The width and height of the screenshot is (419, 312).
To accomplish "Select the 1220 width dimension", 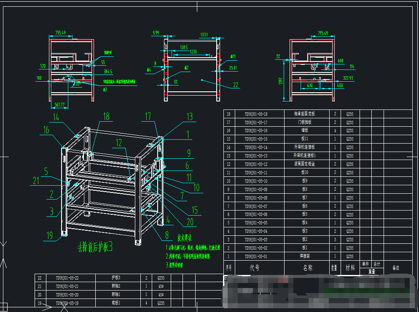I will click(x=193, y=51).
